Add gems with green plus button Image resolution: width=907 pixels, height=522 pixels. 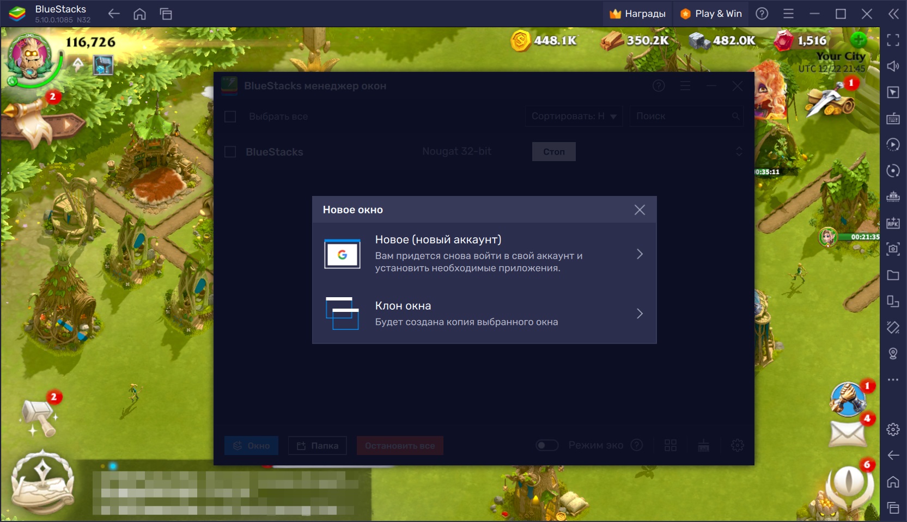tap(859, 39)
